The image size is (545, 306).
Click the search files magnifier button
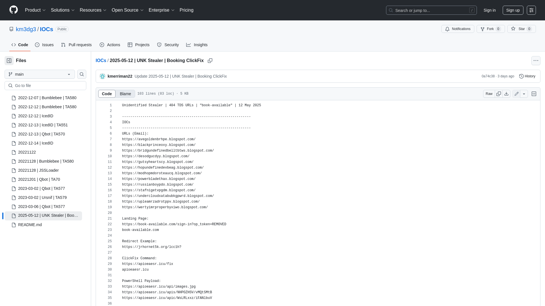point(82,74)
